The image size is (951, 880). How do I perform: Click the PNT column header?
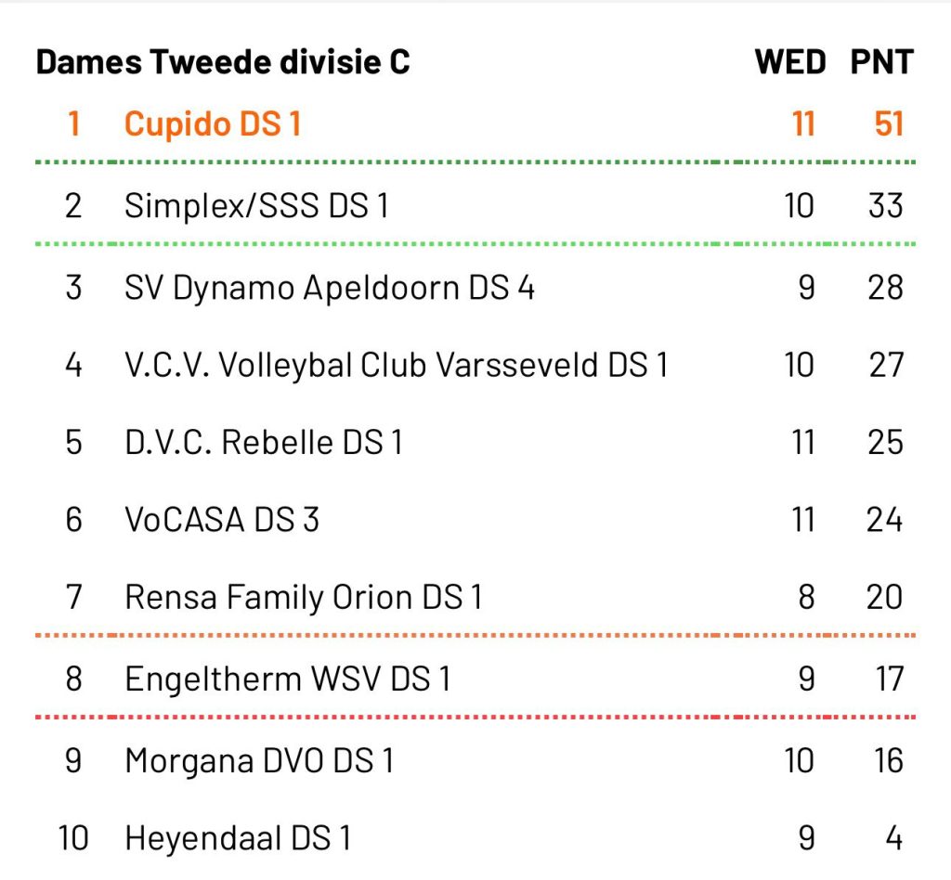coord(881,63)
